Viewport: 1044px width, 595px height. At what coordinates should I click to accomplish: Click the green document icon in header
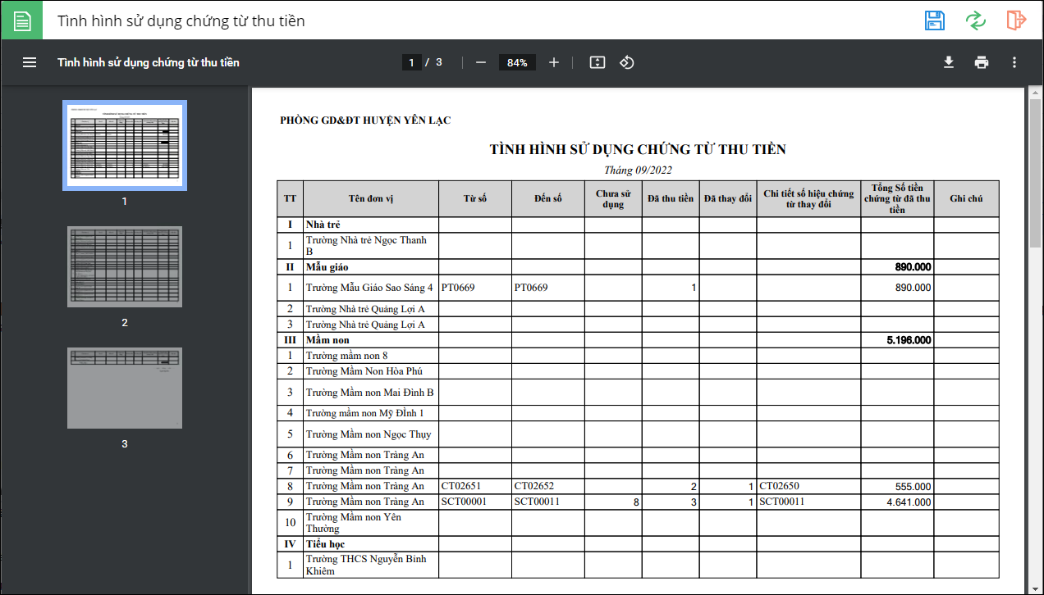click(22, 20)
